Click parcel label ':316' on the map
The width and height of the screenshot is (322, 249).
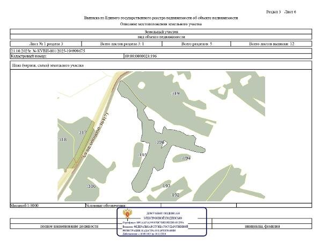click(91, 186)
